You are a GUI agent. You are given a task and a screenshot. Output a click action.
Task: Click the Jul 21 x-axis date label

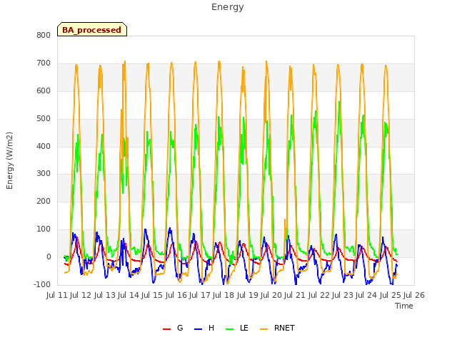pos(295,295)
